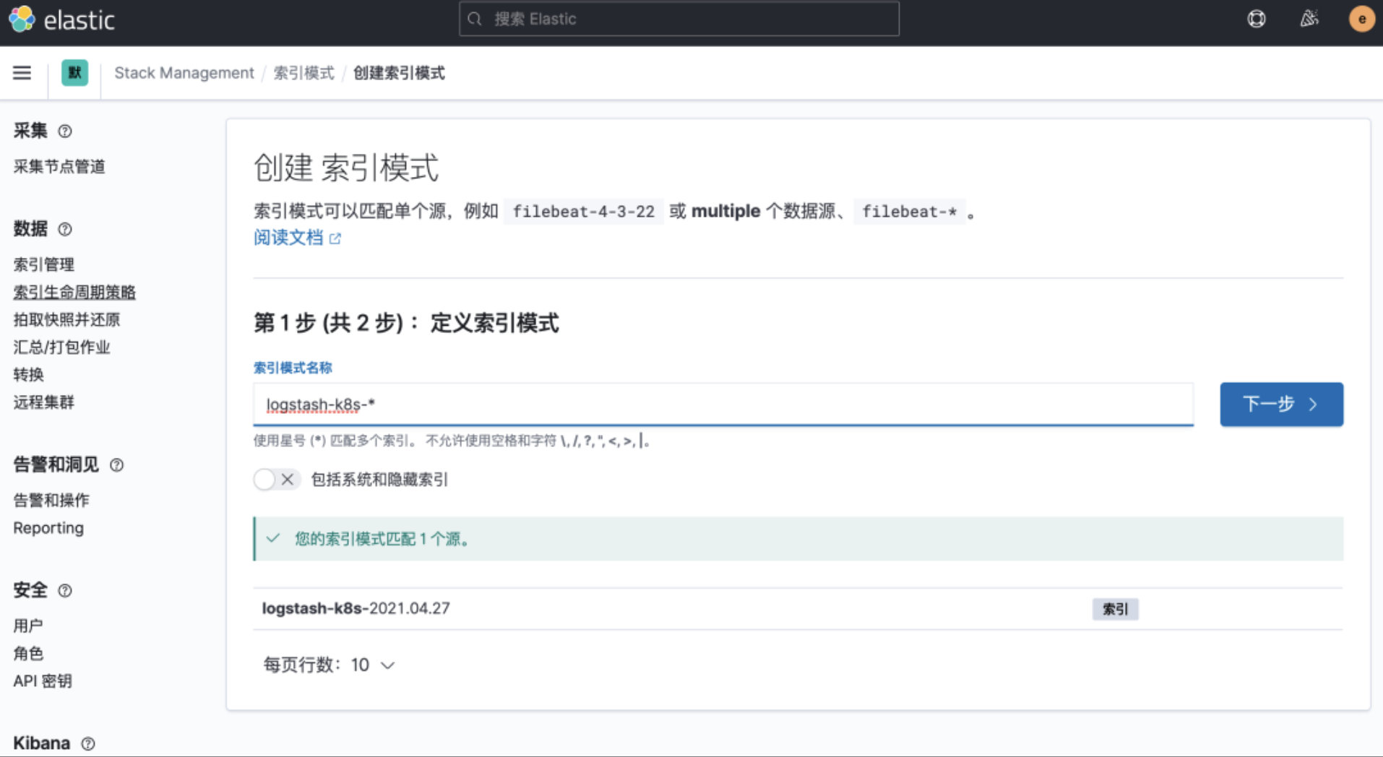
Task: Navigate to Stack Management breadcrumb
Action: point(184,72)
